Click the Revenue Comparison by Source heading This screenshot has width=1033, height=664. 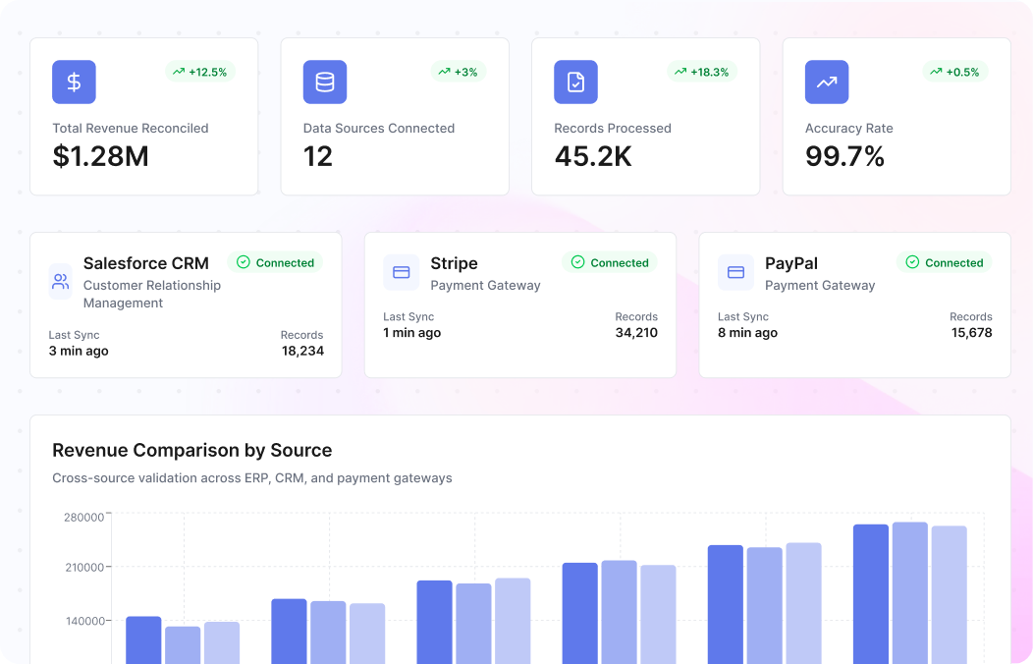[192, 451]
